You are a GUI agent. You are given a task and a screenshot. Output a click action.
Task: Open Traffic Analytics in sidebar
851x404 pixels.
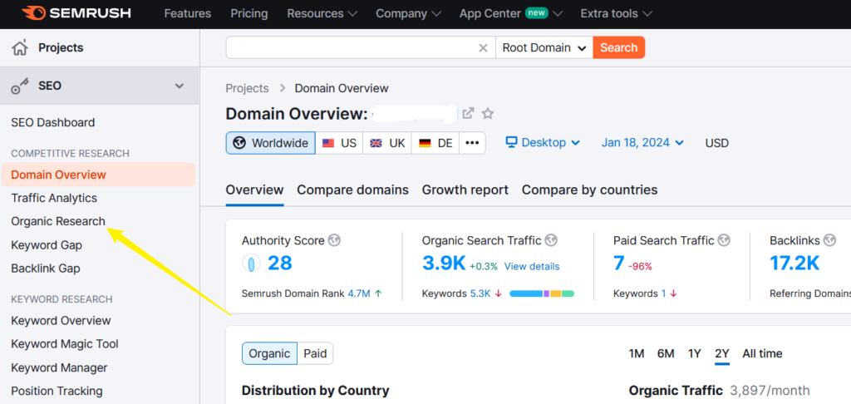[x=54, y=198]
